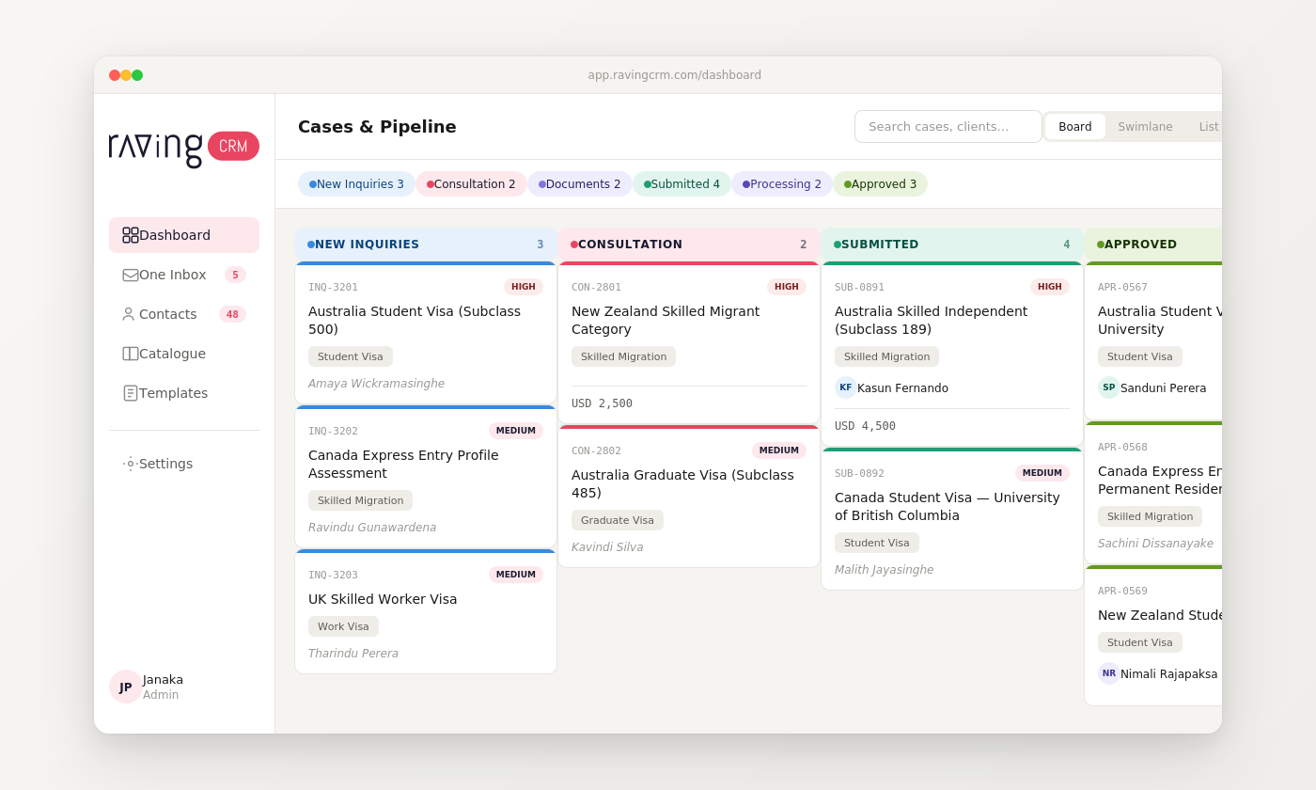The width and height of the screenshot is (1316, 790).
Task: Select the List view tab
Action: [1209, 126]
